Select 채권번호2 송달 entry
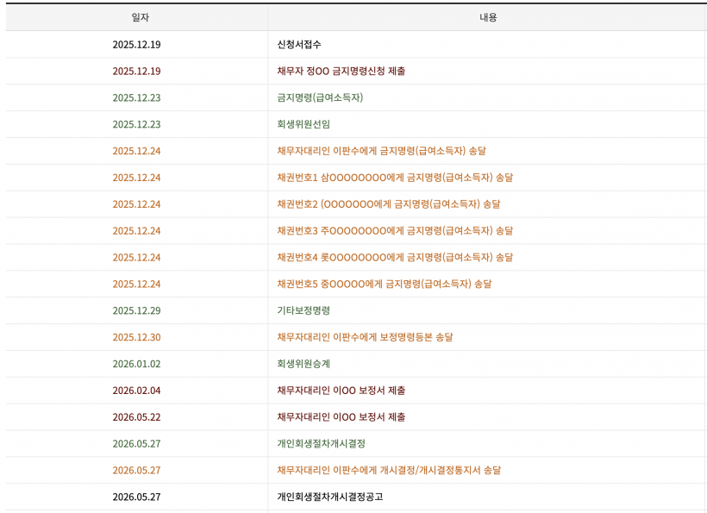This screenshot has width=707, height=513. click(389, 203)
